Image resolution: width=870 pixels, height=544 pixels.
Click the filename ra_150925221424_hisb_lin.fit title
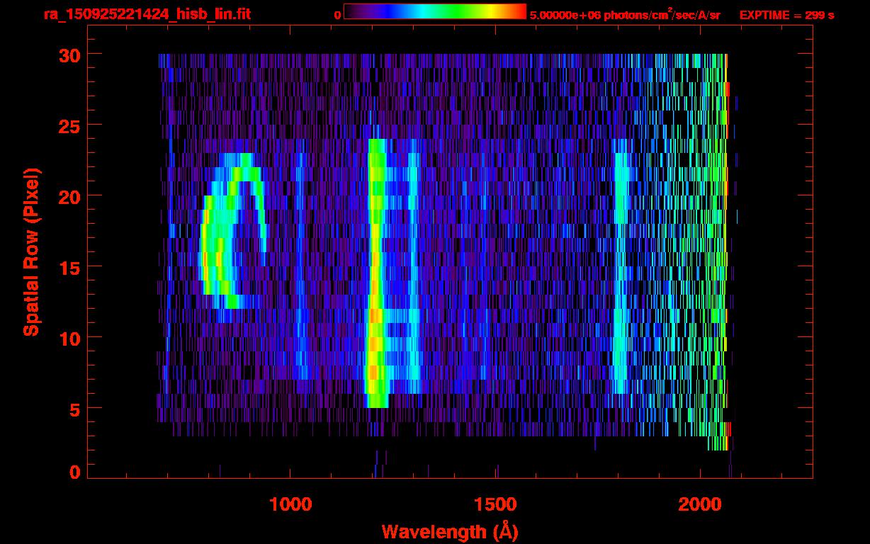tap(147, 14)
